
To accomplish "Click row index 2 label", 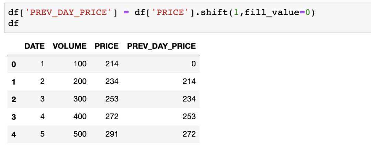I will pos(14,99).
